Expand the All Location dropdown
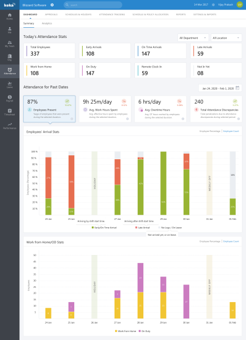This screenshot has height=340, width=246. (x=226, y=38)
